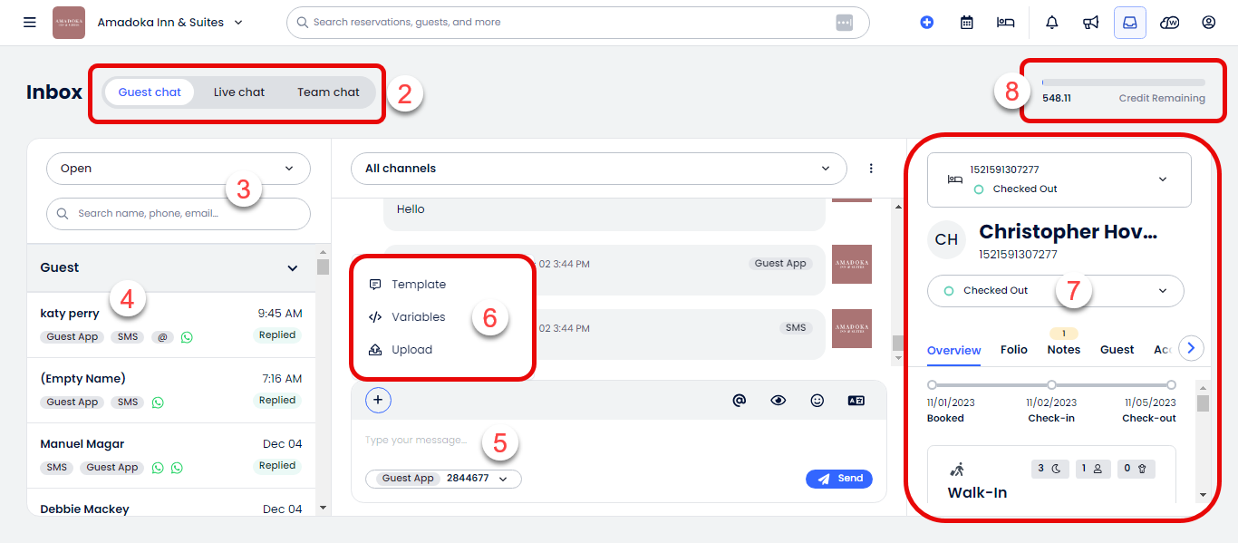Image resolution: width=1238 pixels, height=543 pixels.
Task: Click the AZ translate icon in composer
Action: tap(856, 400)
